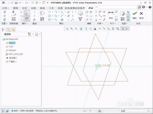Click the Modify tool in the Edit group

[x=87, y=12]
